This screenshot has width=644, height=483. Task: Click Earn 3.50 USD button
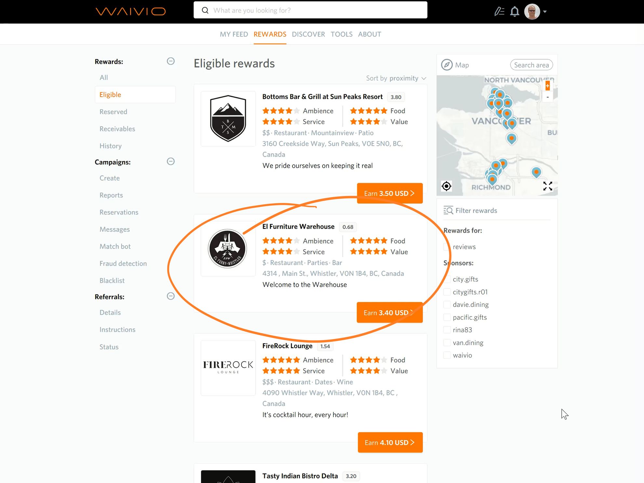[x=390, y=193]
